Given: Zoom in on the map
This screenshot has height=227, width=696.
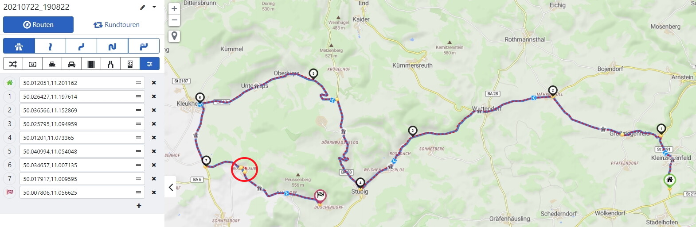Looking at the screenshot, I should 174,8.
